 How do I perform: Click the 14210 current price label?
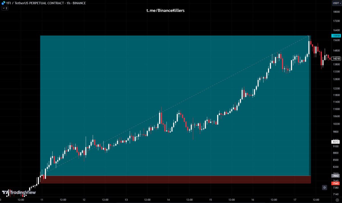click(x=336, y=59)
